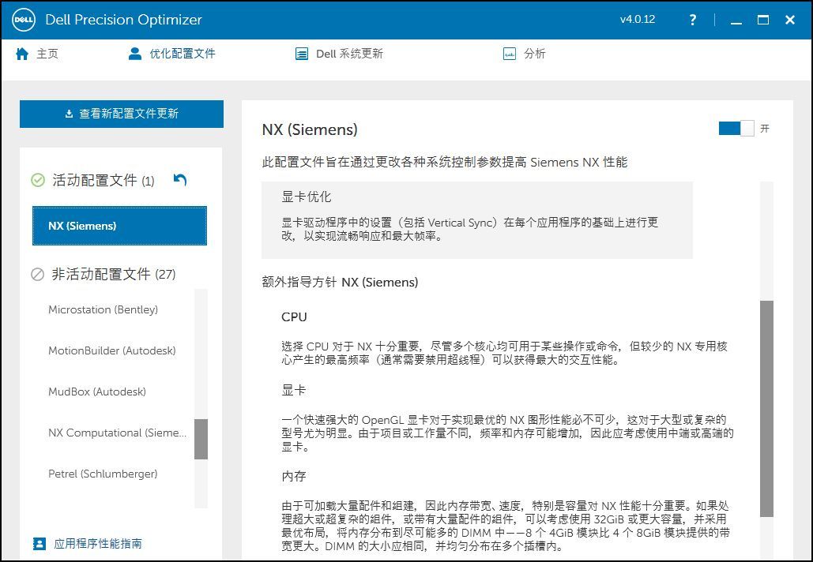
Task: Click the Dell logo icon
Action: (22, 20)
